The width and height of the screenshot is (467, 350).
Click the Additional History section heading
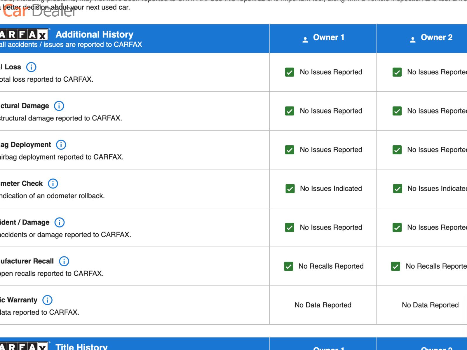click(94, 34)
